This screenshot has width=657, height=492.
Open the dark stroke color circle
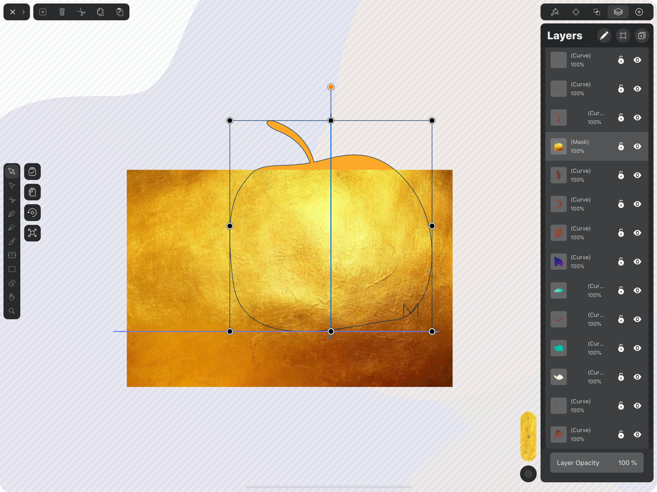coord(528,474)
